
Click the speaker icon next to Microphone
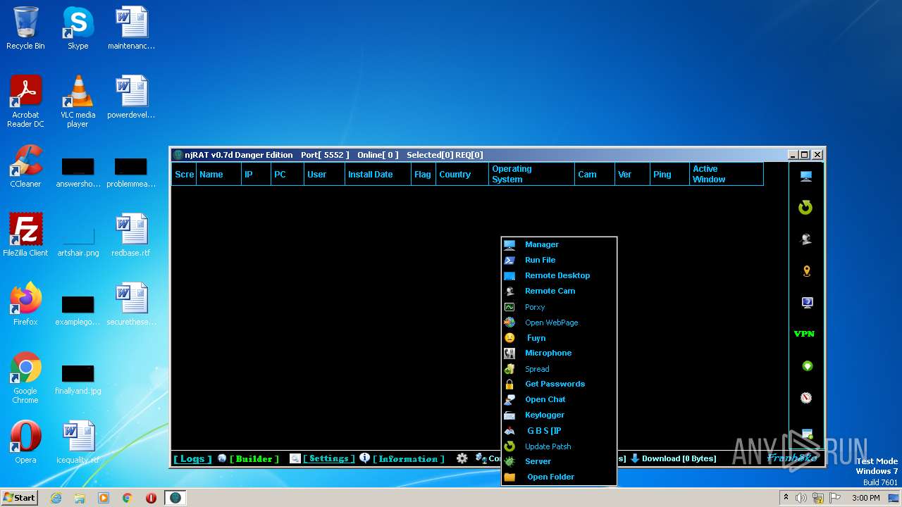tap(509, 353)
